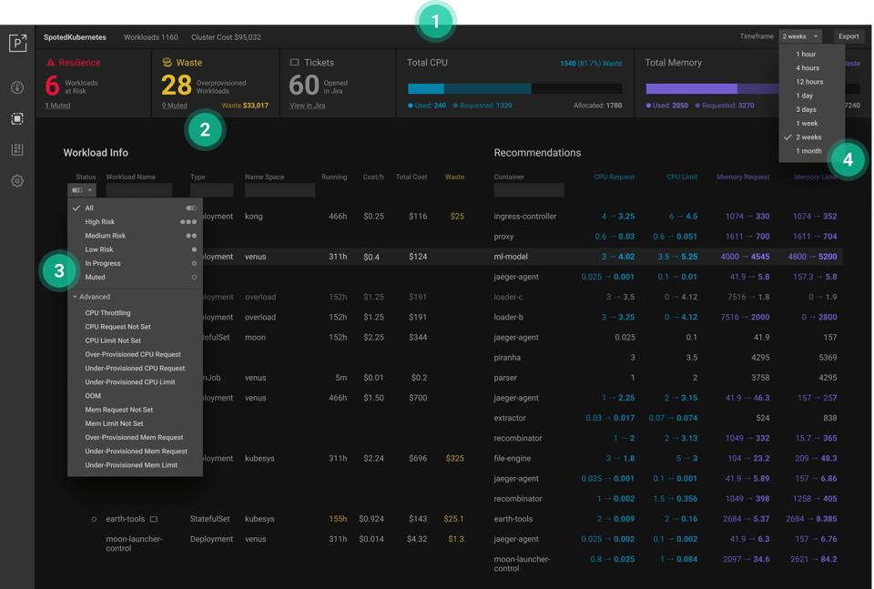874x589 pixels.
Task: Click the $325 waste value
Action: [x=454, y=459]
